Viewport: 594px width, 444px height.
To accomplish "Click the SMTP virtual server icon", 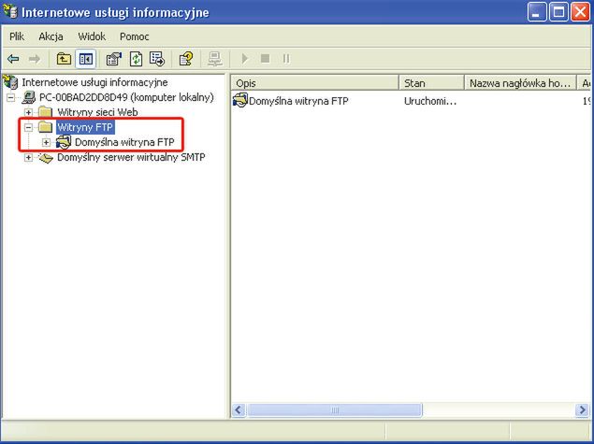I will (x=46, y=157).
